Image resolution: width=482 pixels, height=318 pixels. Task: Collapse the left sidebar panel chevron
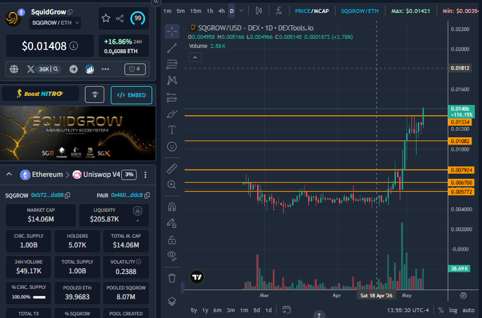tap(156, 2)
